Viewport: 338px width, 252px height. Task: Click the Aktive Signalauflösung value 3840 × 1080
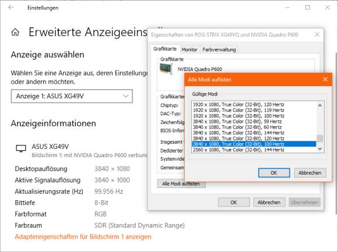coord(112,180)
